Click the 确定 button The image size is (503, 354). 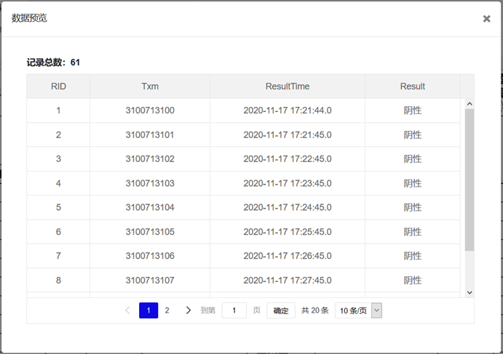click(x=281, y=310)
